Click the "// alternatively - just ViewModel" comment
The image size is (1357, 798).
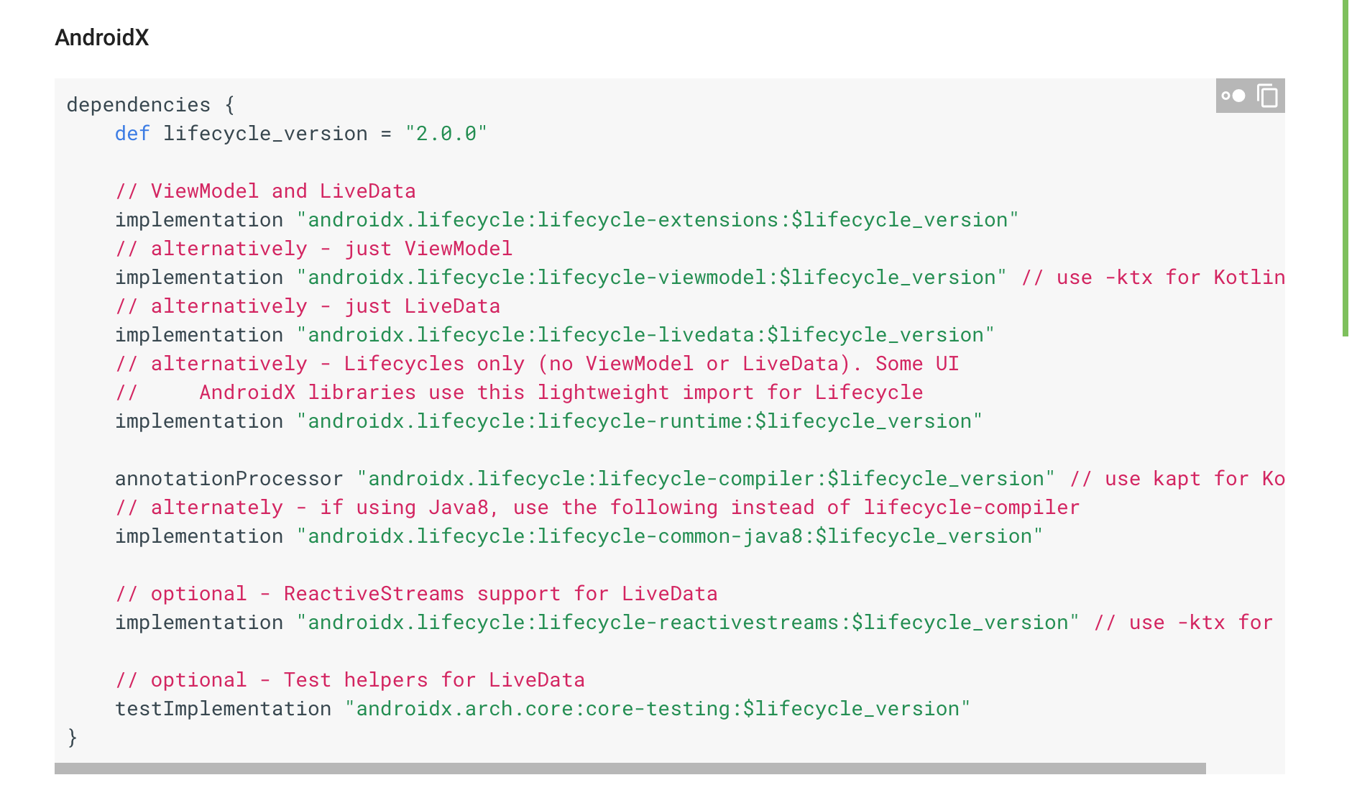click(x=314, y=249)
